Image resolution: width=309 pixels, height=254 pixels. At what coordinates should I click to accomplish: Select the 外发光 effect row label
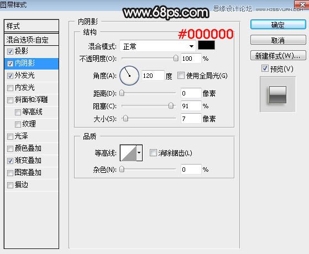(x=25, y=76)
